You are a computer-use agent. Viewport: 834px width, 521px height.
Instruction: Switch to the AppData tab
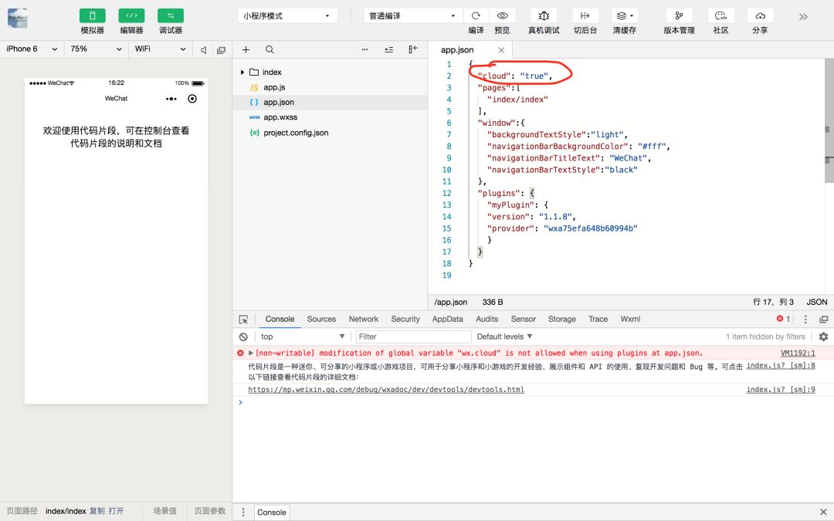[447, 319]
